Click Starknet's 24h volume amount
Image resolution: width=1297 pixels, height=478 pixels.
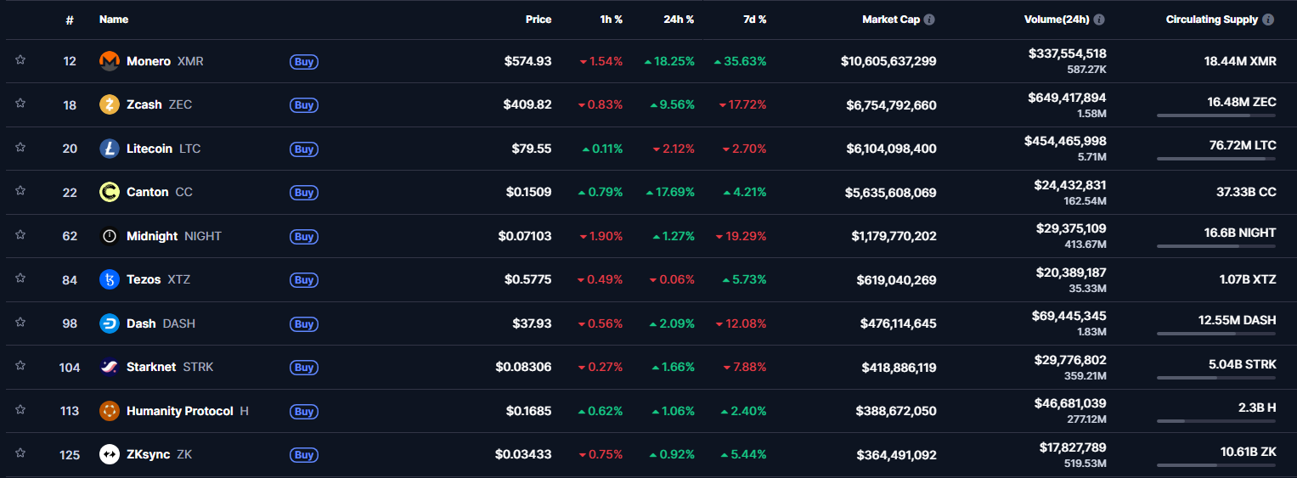coord(1069,360)
